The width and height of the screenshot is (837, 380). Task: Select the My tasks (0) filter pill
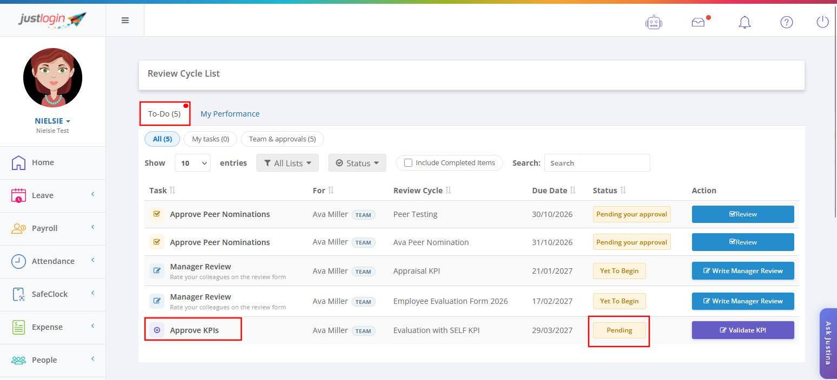210,139
